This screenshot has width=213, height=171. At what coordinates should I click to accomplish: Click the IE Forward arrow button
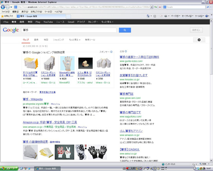click(7, 7)
